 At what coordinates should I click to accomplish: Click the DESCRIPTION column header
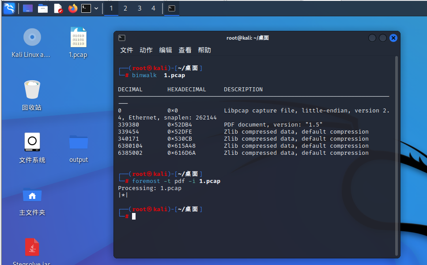point(243,90)
